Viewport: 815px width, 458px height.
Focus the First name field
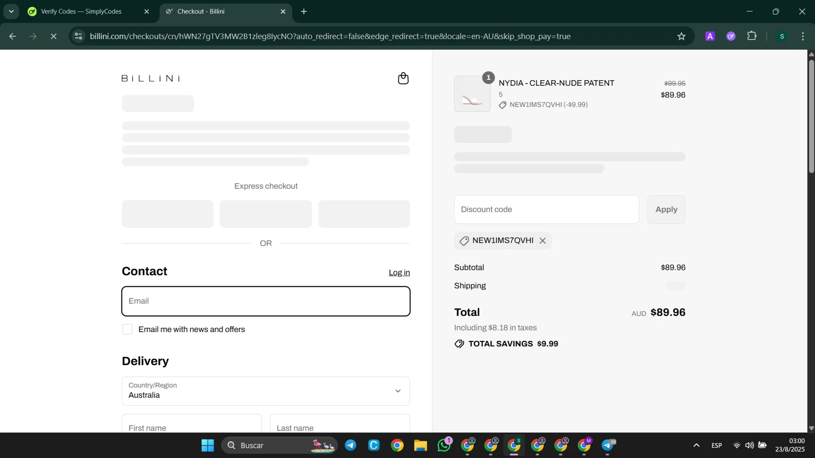pyautogui.click(x=192, y=424)
